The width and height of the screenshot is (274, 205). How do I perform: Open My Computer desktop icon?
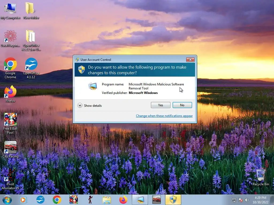(10, 10)
